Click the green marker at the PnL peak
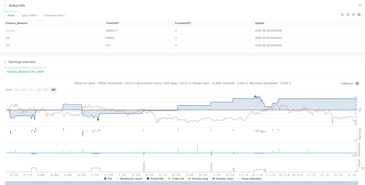The height and width of the screenshot is (185, 365). pyautogui.click(x=255, y=96)
